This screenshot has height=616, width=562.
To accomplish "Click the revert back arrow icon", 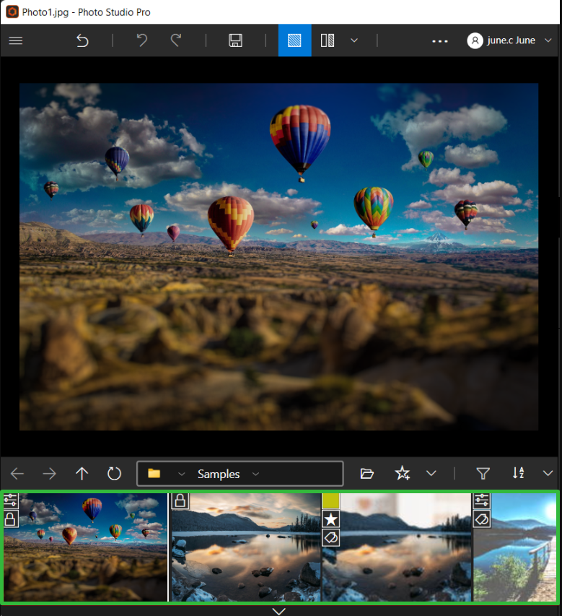I will point(82,40).
